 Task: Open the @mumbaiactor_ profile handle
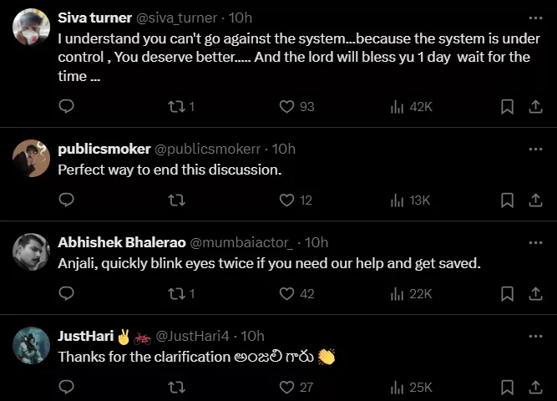(242, 242)
